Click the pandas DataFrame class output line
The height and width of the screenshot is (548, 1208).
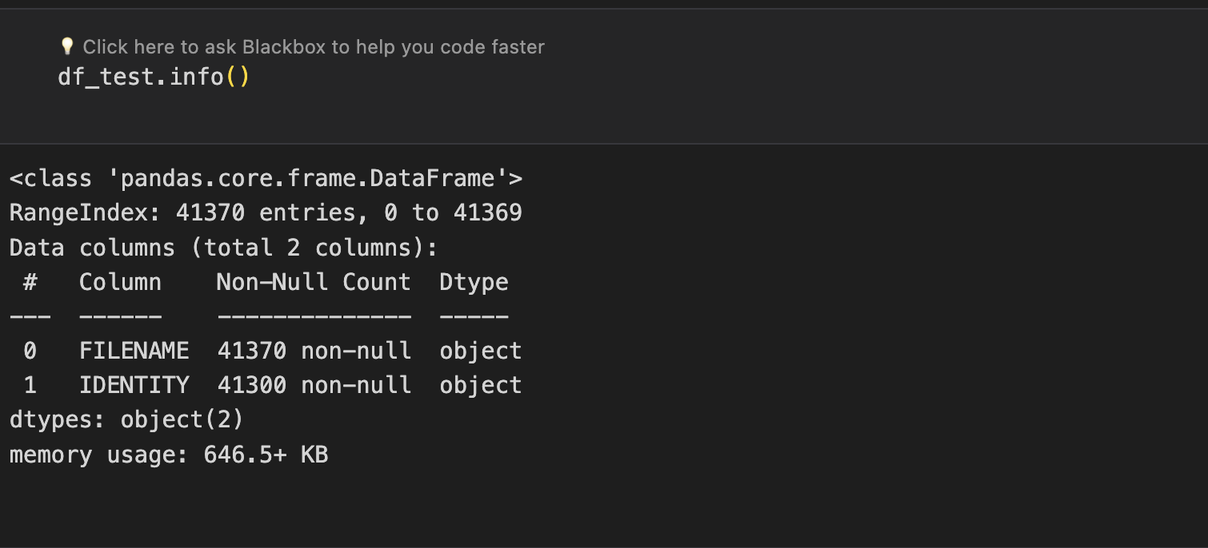(266, 178)
